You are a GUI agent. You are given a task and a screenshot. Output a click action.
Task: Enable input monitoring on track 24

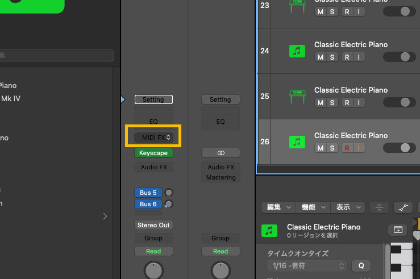359,57
